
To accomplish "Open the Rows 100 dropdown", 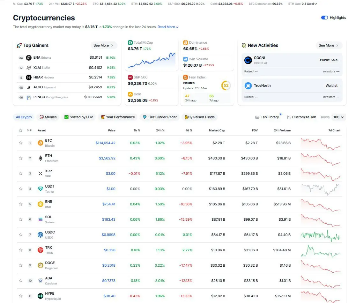I will click(x=338, y=117).
